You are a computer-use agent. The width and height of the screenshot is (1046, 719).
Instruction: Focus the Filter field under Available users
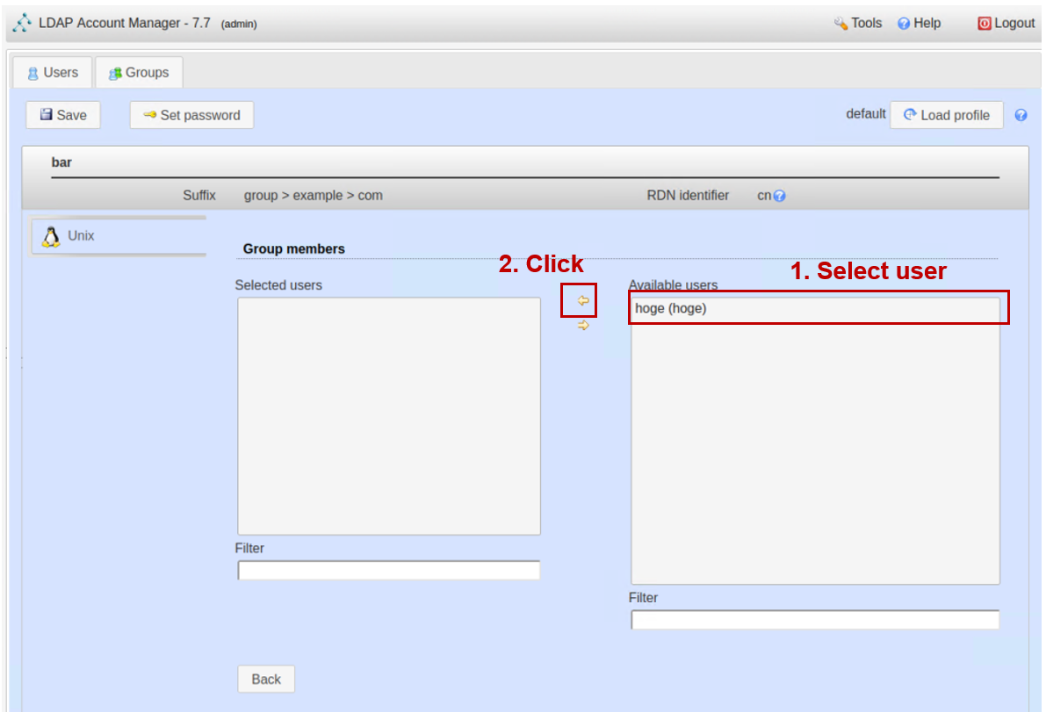pyautogui.click(x=814, y=620)
